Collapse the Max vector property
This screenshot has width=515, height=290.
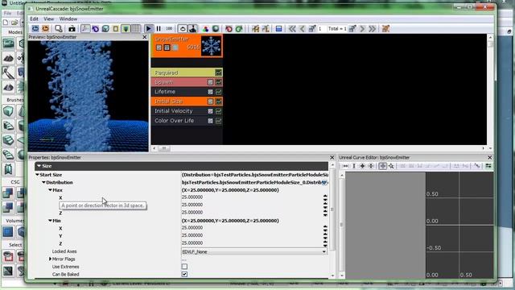[50, 190]
